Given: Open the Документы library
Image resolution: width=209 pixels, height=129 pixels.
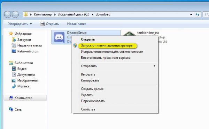Looking at the screenshot, I should (26, 75).
